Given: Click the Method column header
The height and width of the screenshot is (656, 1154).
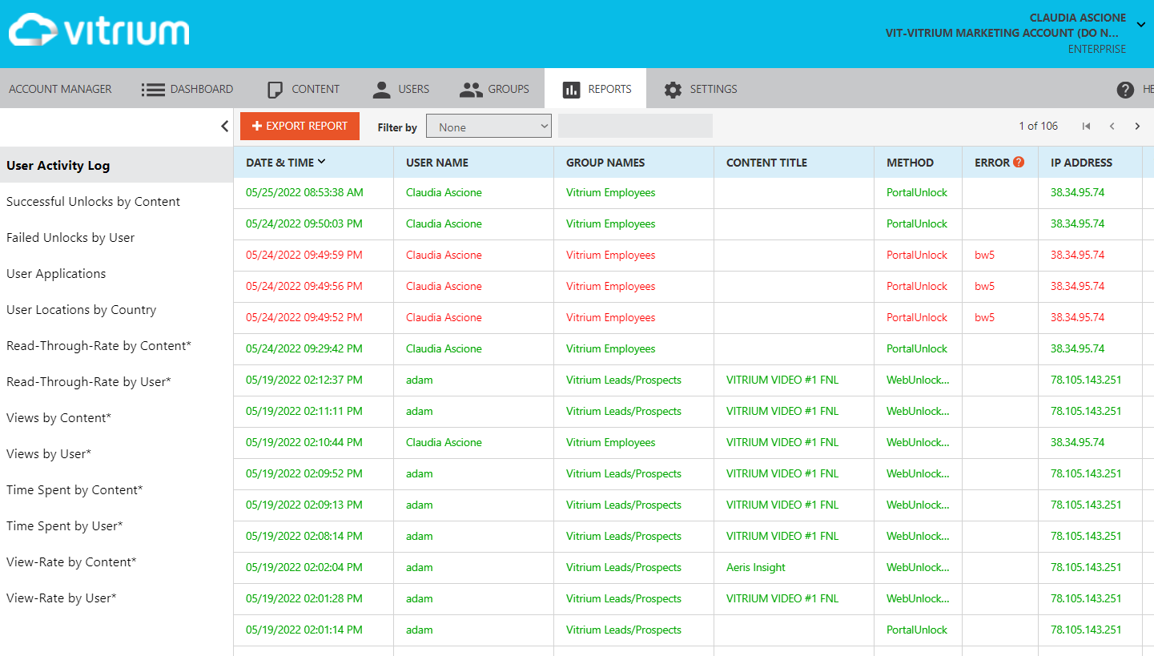Looking at the screenshot, I should click(x=910, y=163).
